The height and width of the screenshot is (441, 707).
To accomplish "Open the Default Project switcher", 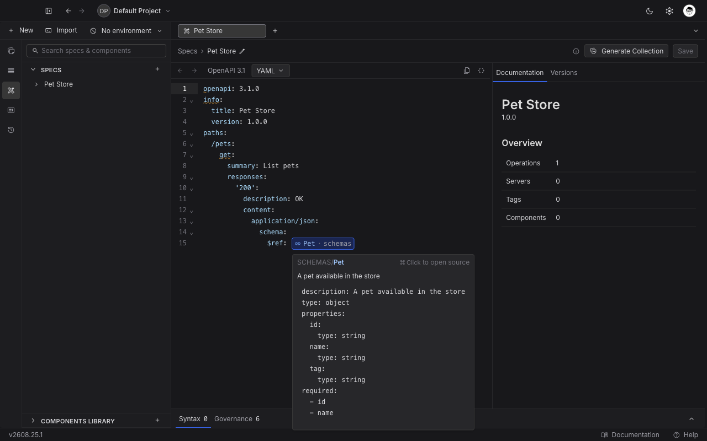I will [134, 11].
